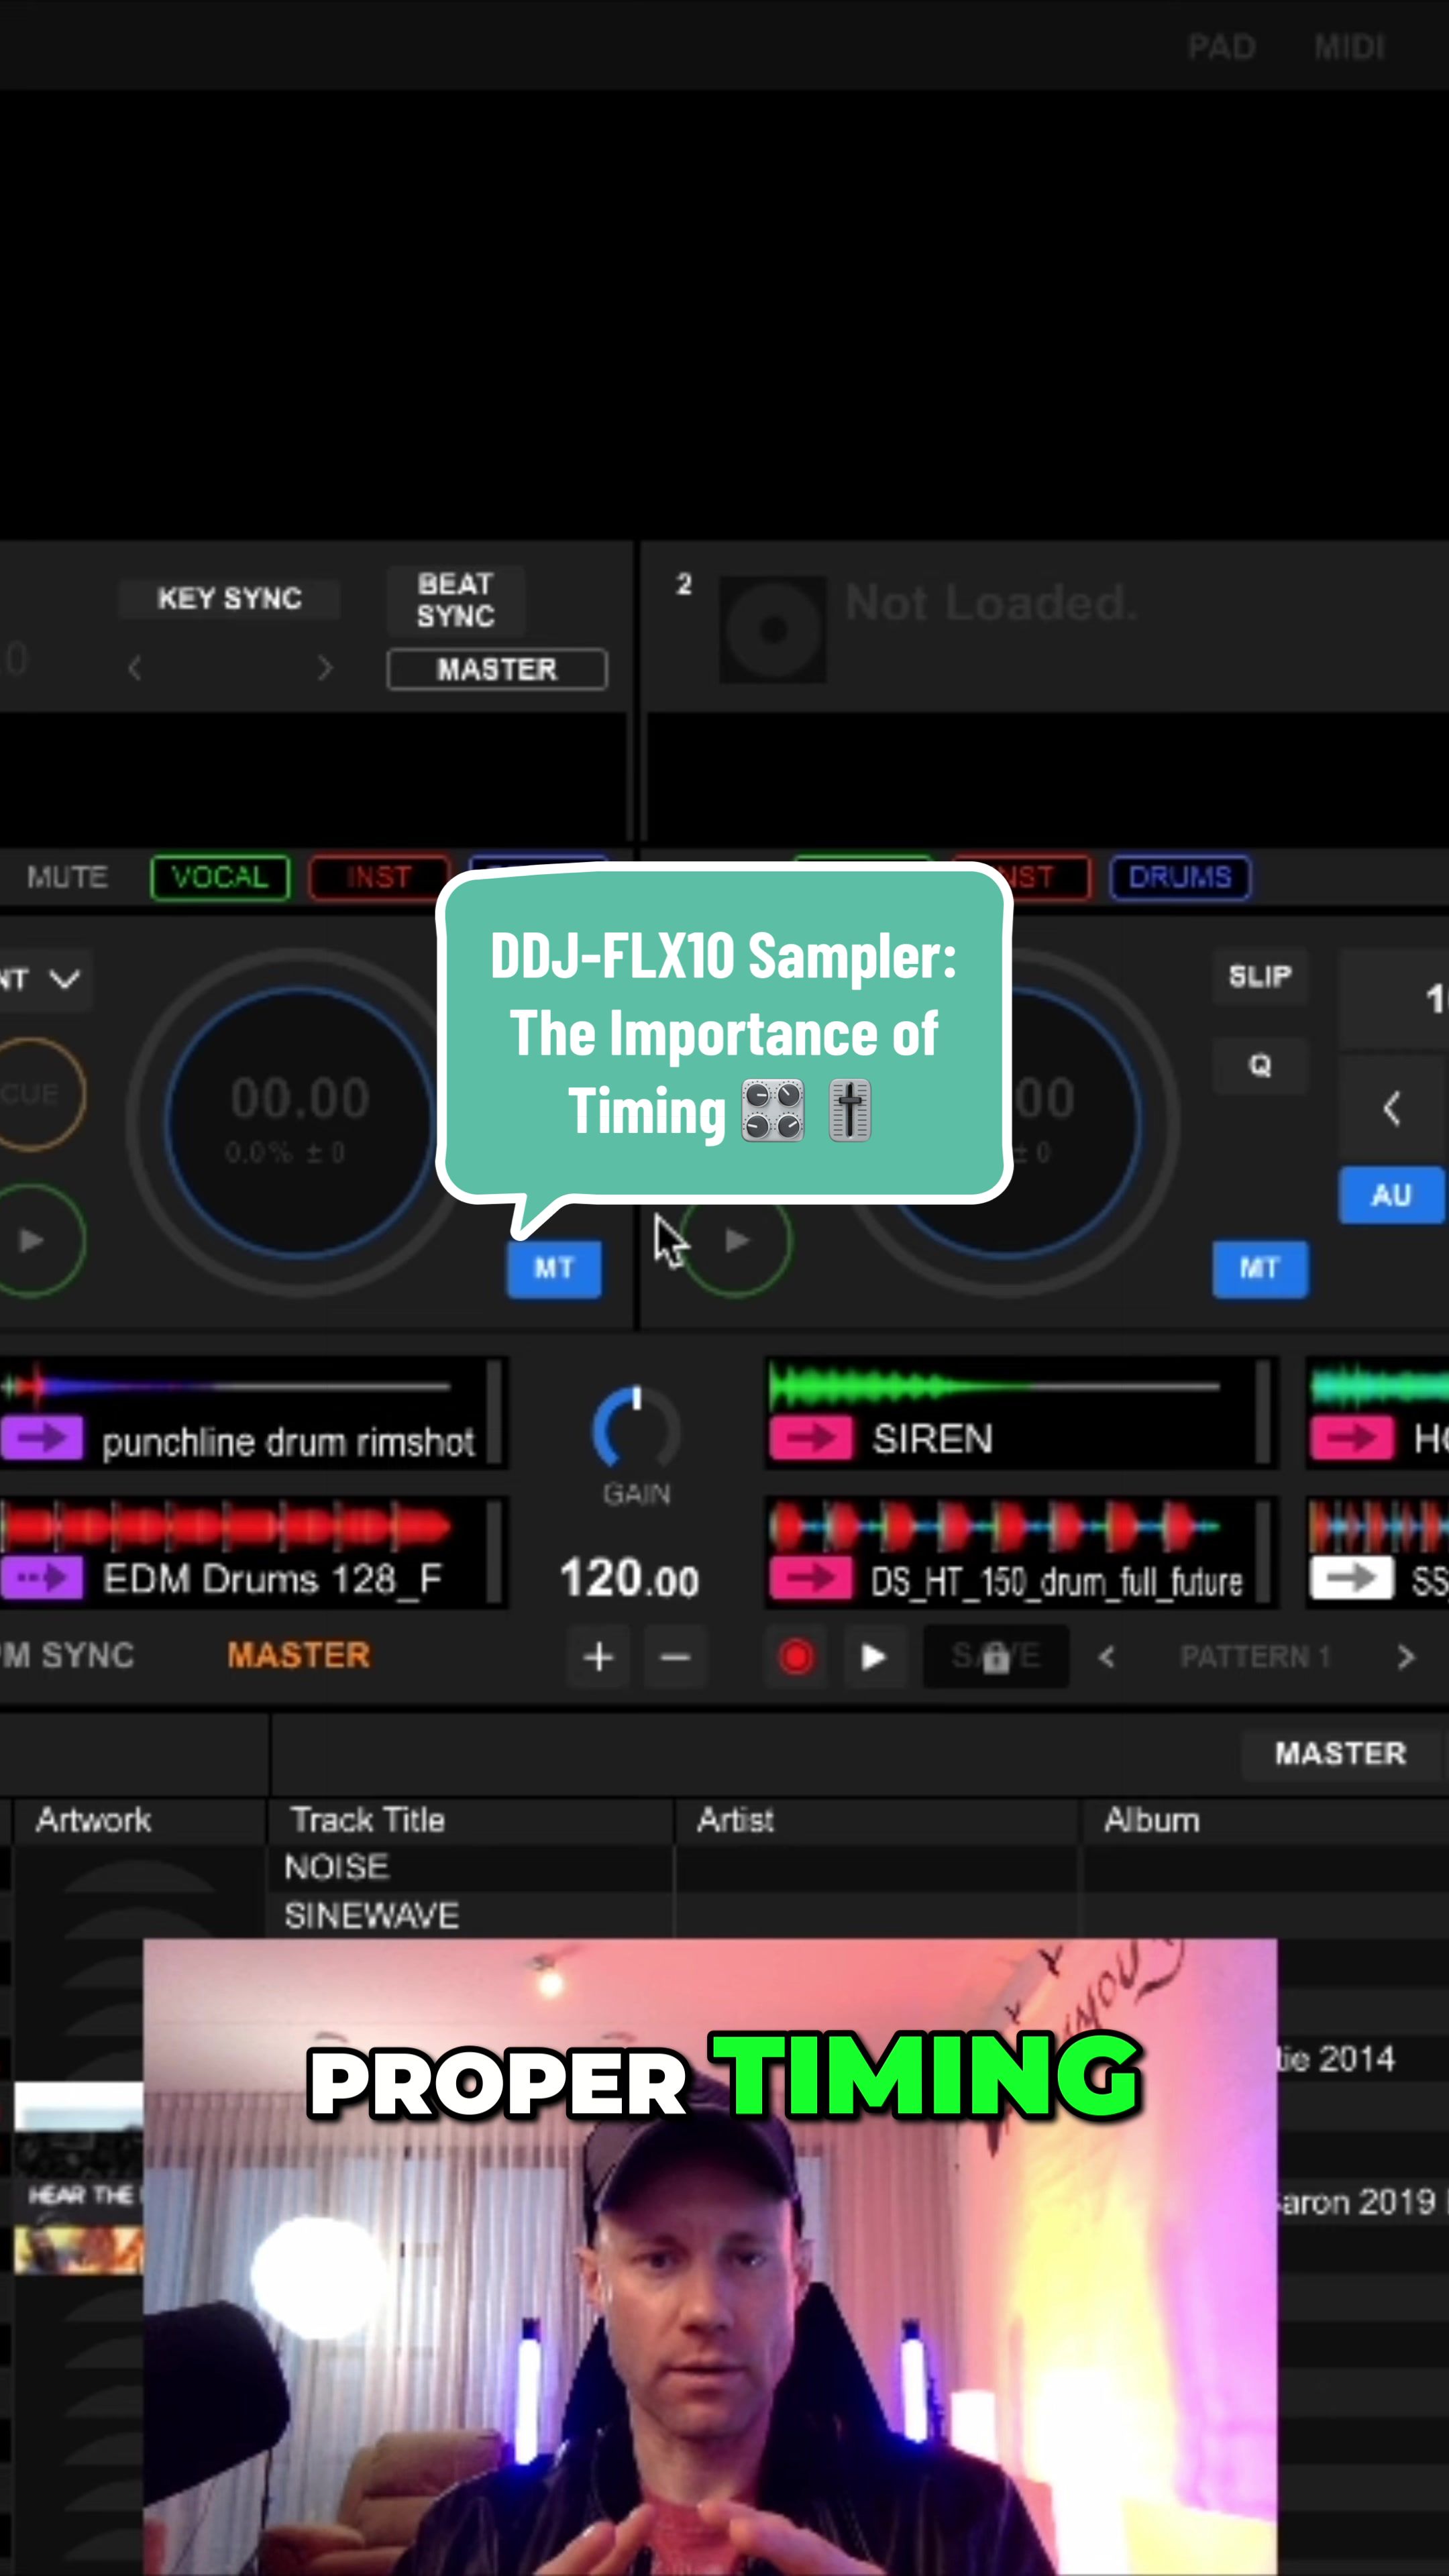Viewport: 1449px width, 2576px height.
Task: Click the orange MASTER sampler button
Action: [299, 1655]
